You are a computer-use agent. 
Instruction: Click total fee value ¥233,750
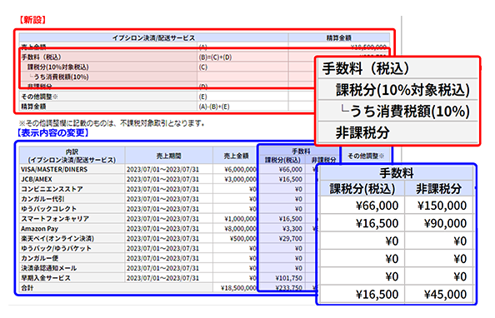coord(289,288)
